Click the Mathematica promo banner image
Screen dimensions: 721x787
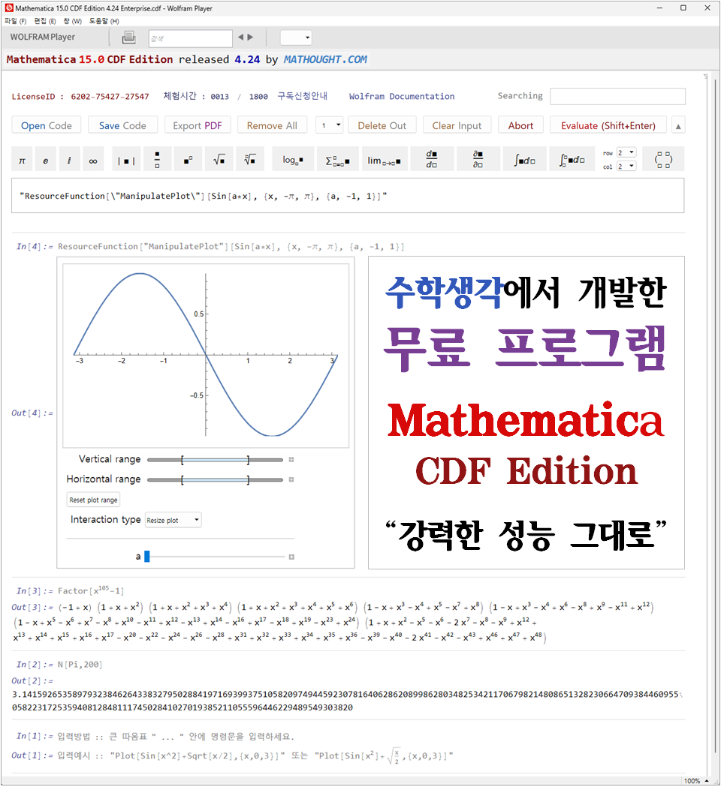(x=526, y=413)
